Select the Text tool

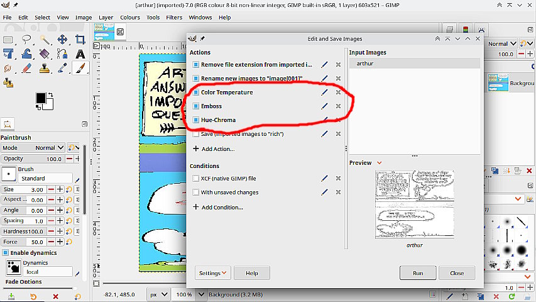(x=80, y=53)
